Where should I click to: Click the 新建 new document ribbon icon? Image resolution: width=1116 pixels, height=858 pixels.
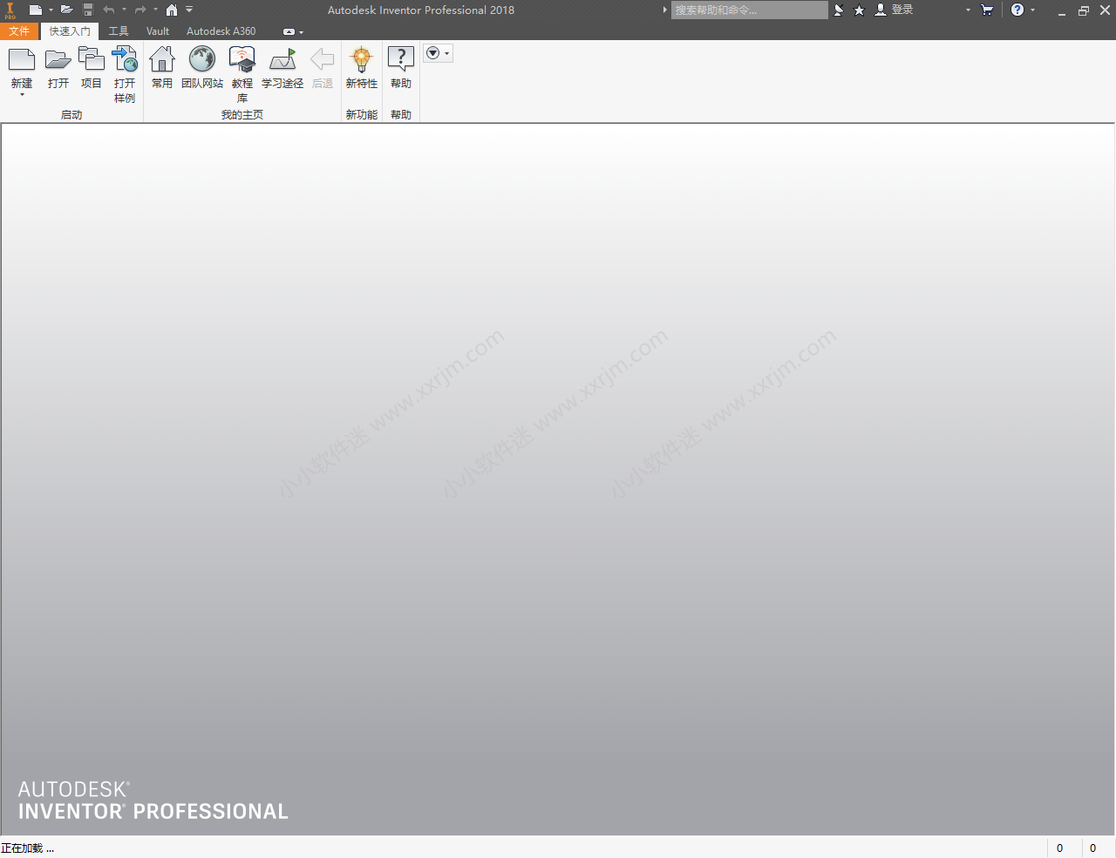pyautogui.click(x=22, y=59)
